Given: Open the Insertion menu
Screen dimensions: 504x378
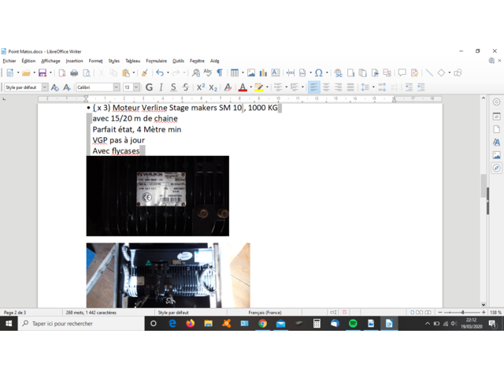Looking at the screenshot, I should coord(74,61).
